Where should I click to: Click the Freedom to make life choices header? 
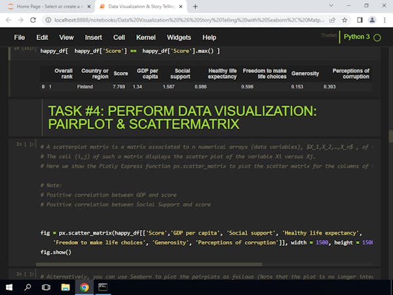pyautogui.click(x=265, y=73)
